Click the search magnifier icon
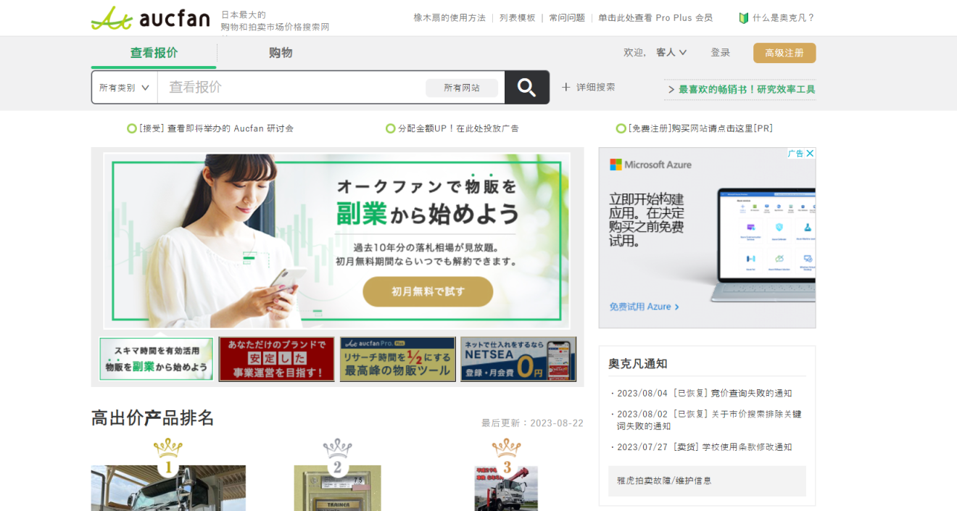 pos(526,87)
